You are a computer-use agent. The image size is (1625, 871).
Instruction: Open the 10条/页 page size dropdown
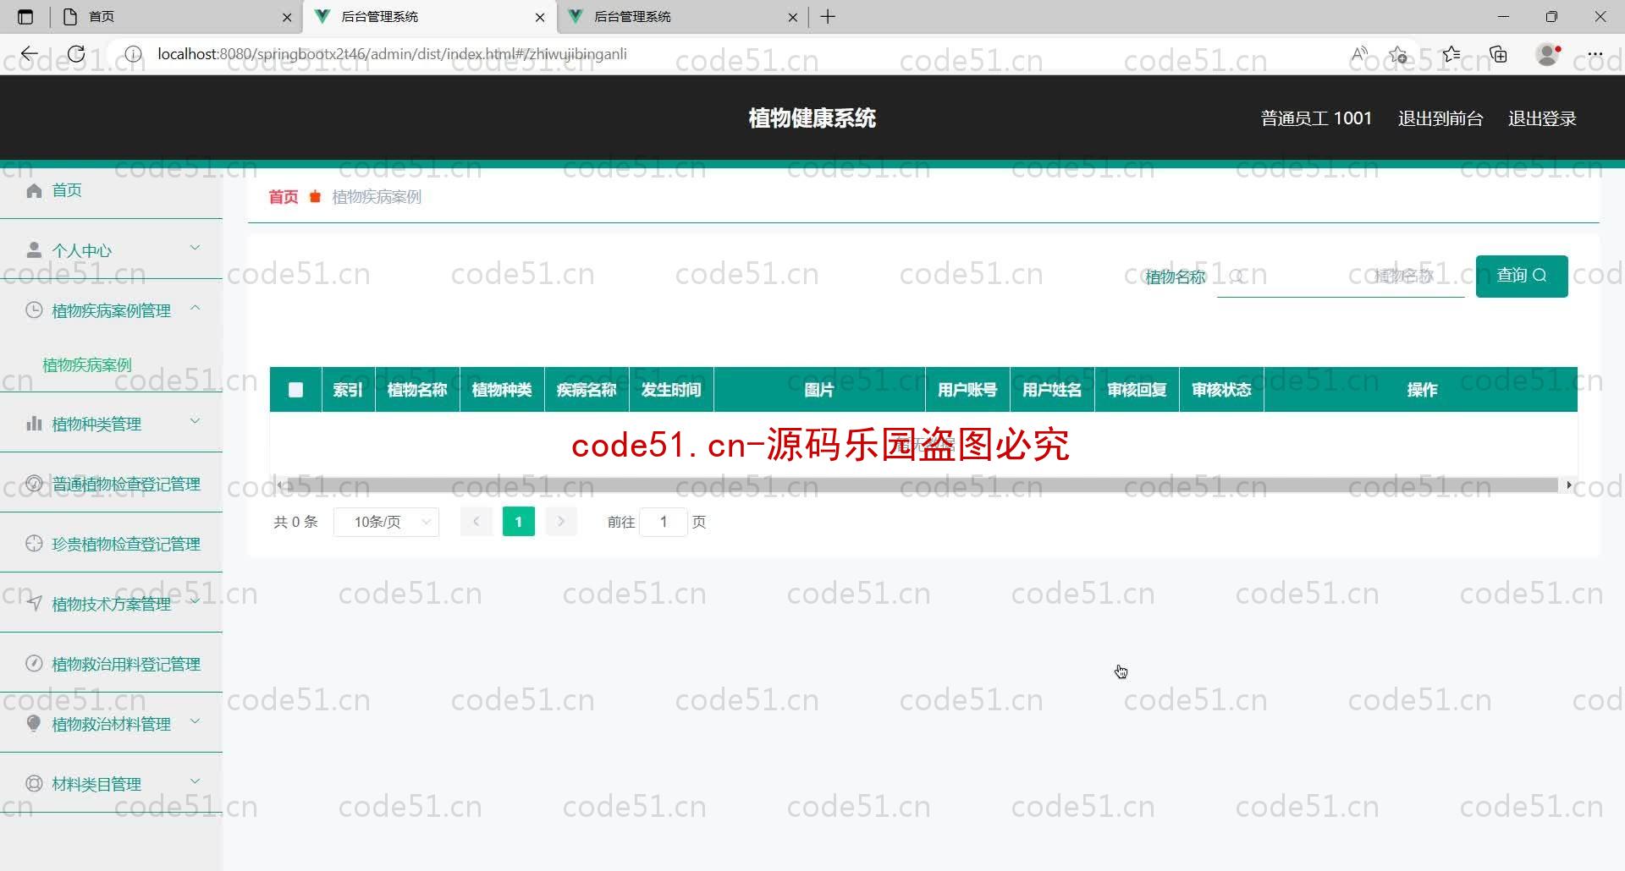click(x=387, y=522)
